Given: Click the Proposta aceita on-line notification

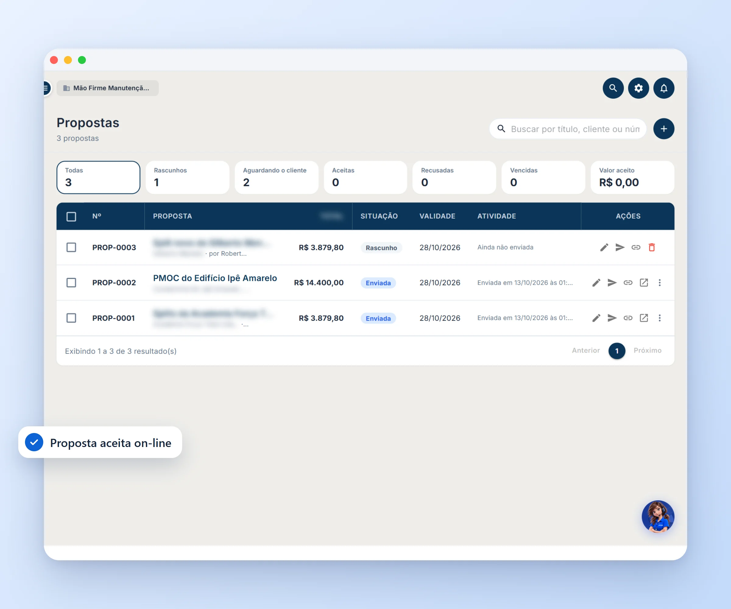Looking at the screenshot, I should click(x=100, y=442).
